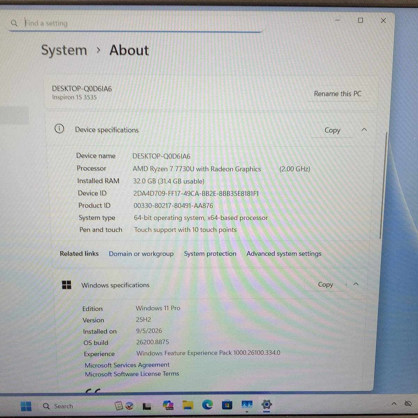418x418 pixels.
Task: Launch Microsoft Edge from the taskbar
Action: (207, 405)
